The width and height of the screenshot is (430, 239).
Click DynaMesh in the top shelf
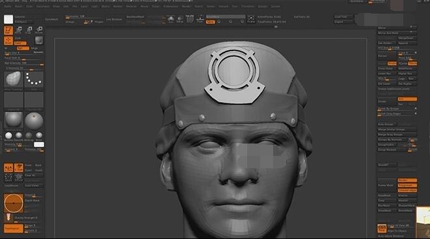52,19
